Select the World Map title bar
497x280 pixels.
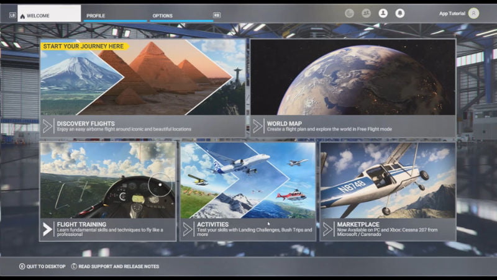pyautogui.click(x=353, y=126)
